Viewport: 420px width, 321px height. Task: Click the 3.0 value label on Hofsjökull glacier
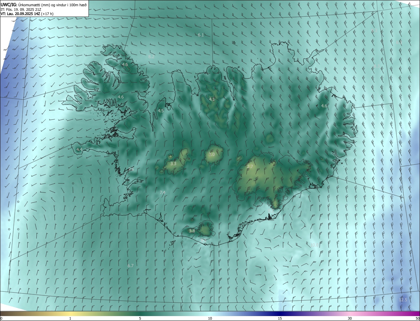(212, 154)
